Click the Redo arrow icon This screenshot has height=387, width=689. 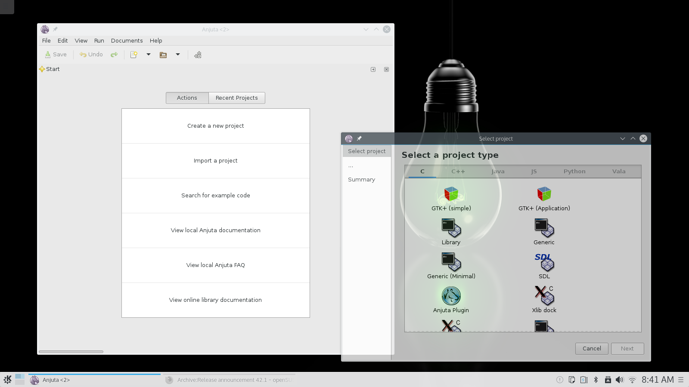[x=114, y=55]
